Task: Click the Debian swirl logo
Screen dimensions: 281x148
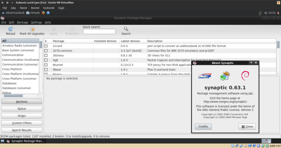Action: point(245,76)
